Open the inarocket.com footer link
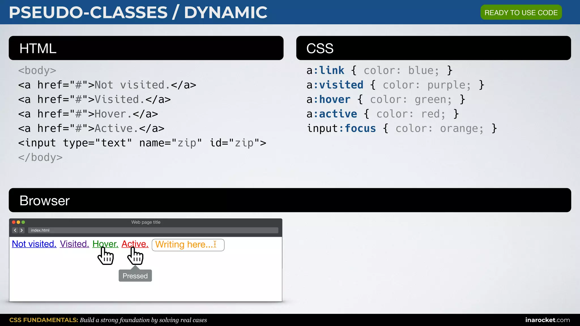This screenshot has height=326, width=580. [547, 320]
